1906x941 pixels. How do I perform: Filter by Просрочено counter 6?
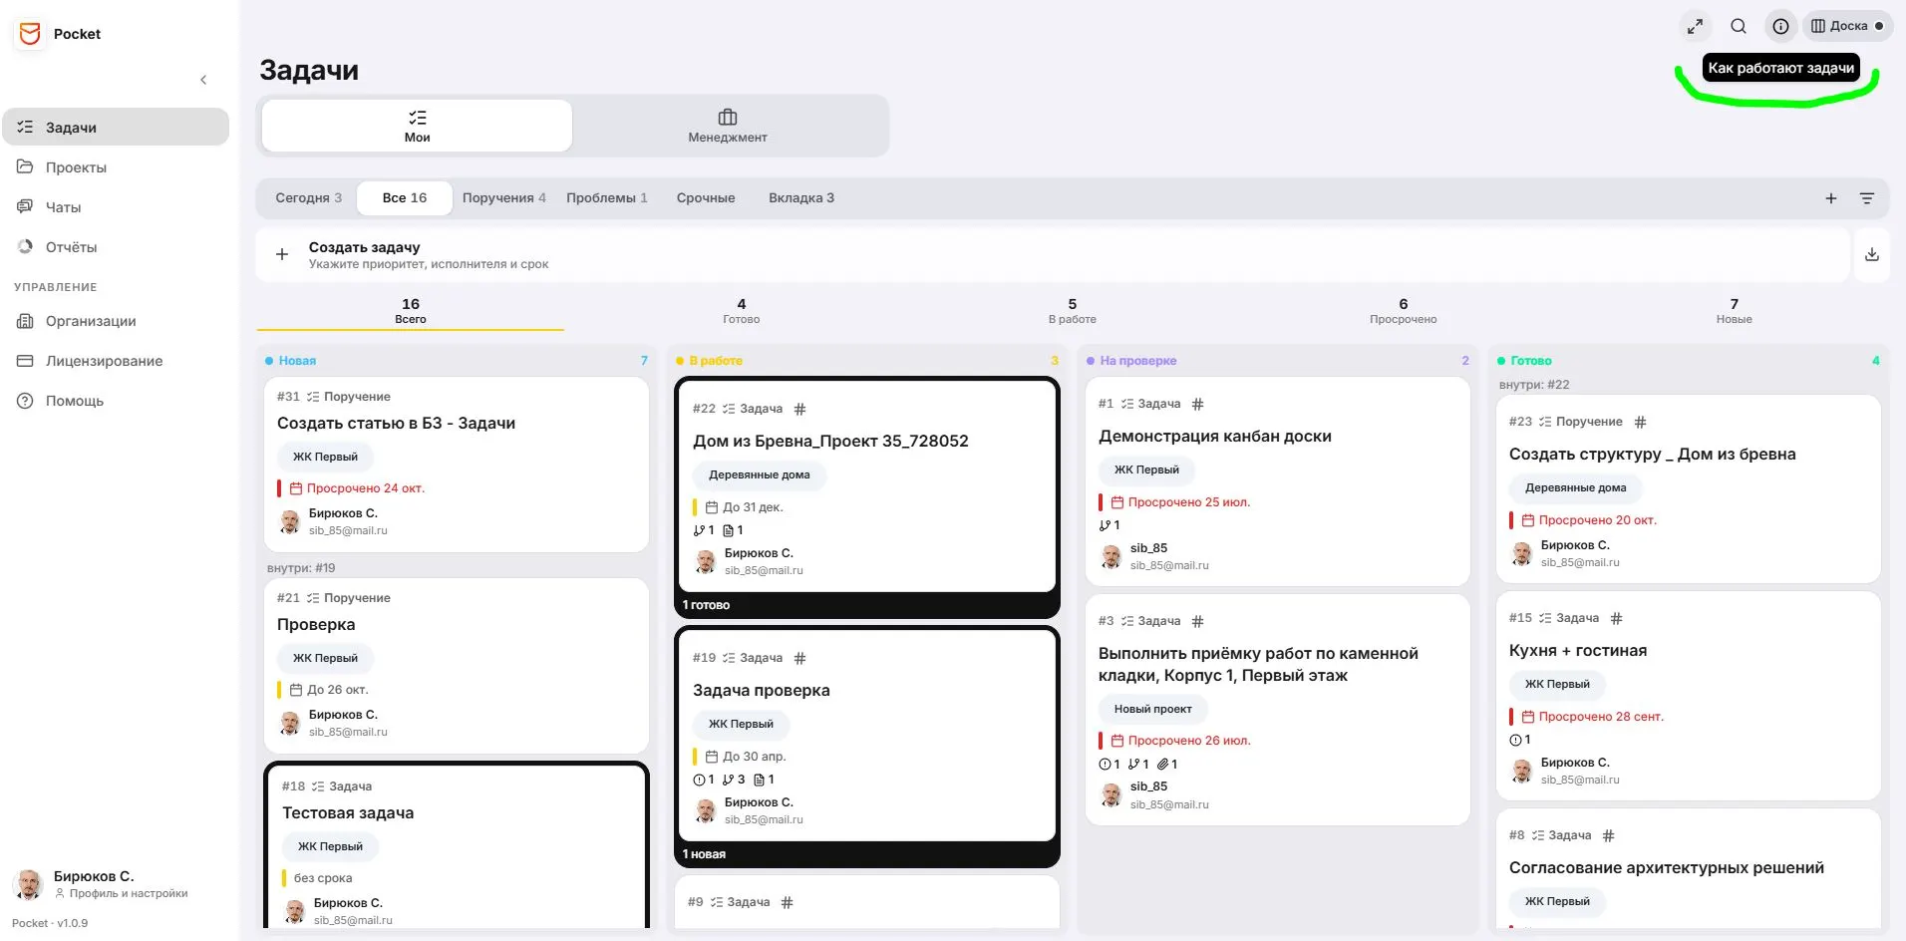1403,311
